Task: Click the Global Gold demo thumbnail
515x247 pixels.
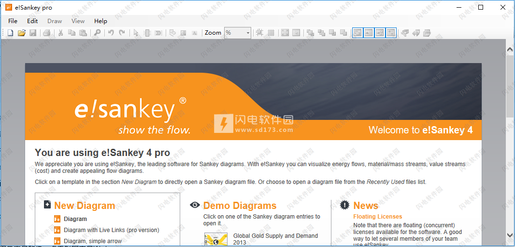Action: (x=216, y=240)
